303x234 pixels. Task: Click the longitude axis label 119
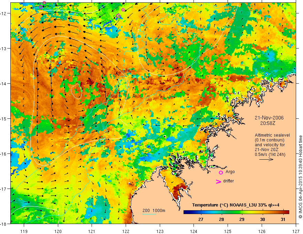(x=24, y=231)
